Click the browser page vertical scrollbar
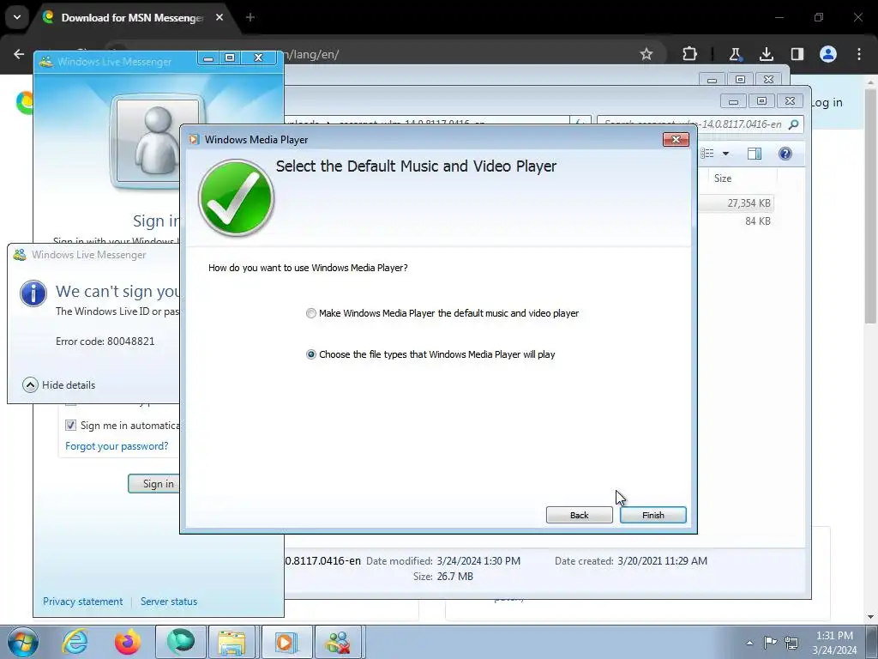 (x=870, y=206)
